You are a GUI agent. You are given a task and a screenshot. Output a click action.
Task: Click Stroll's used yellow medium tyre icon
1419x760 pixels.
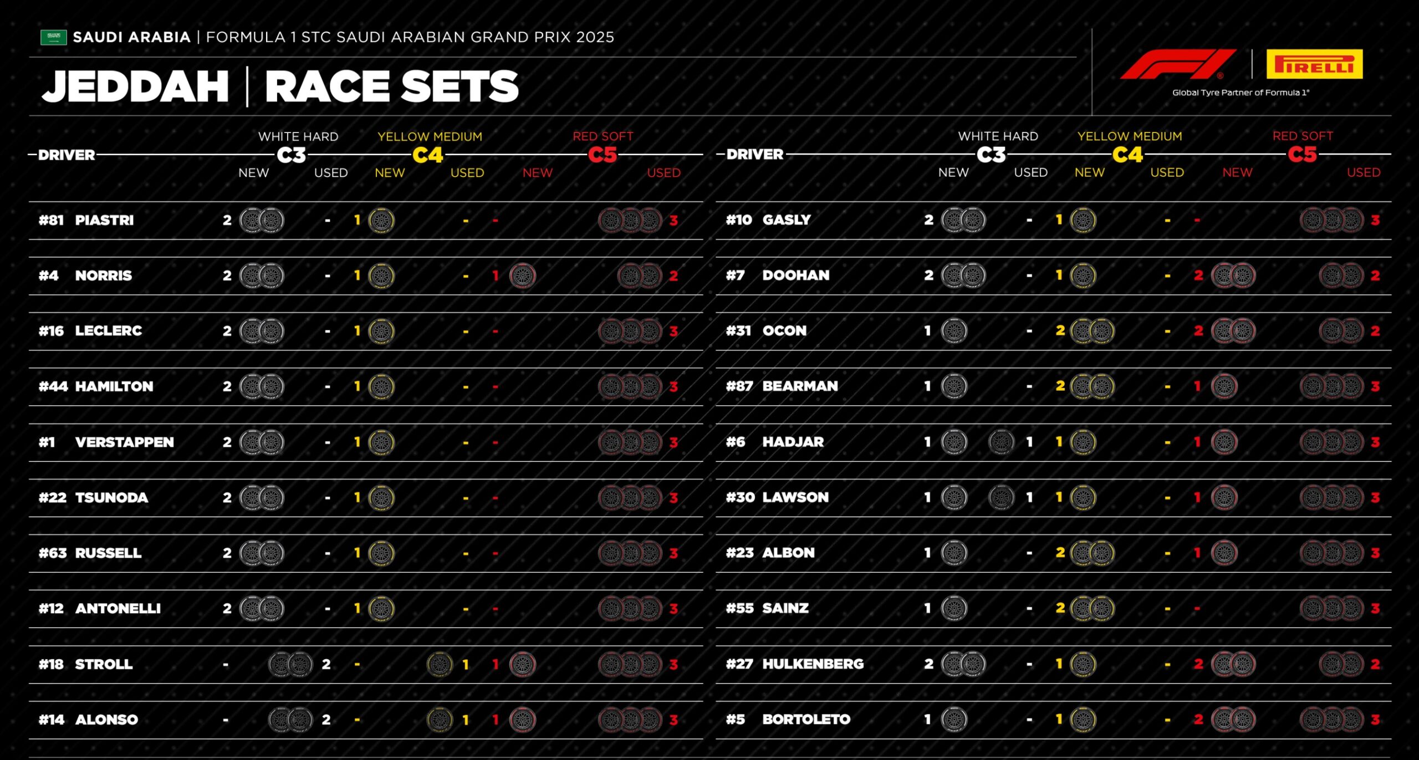click(x=440, y=664)
